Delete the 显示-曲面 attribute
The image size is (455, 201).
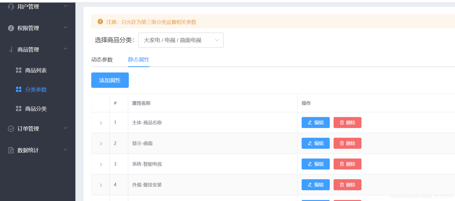tap(347, 143)
